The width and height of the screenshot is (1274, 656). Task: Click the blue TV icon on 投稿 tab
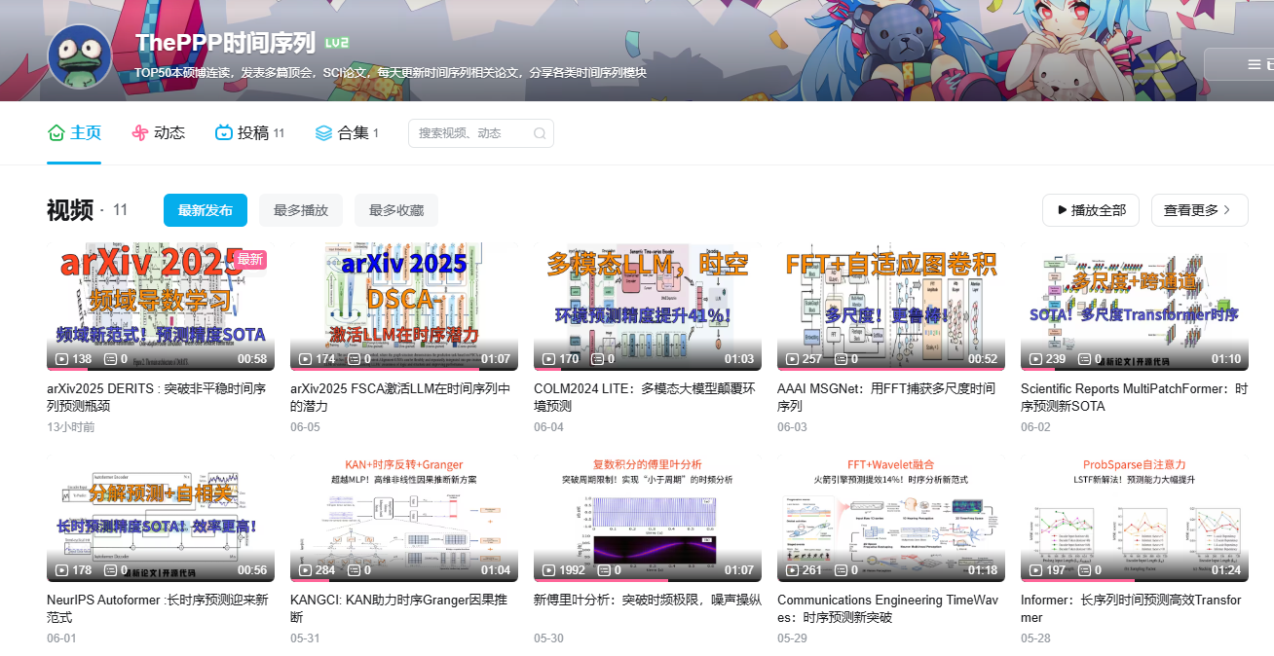pyautogui.click(x=224, y=132)
